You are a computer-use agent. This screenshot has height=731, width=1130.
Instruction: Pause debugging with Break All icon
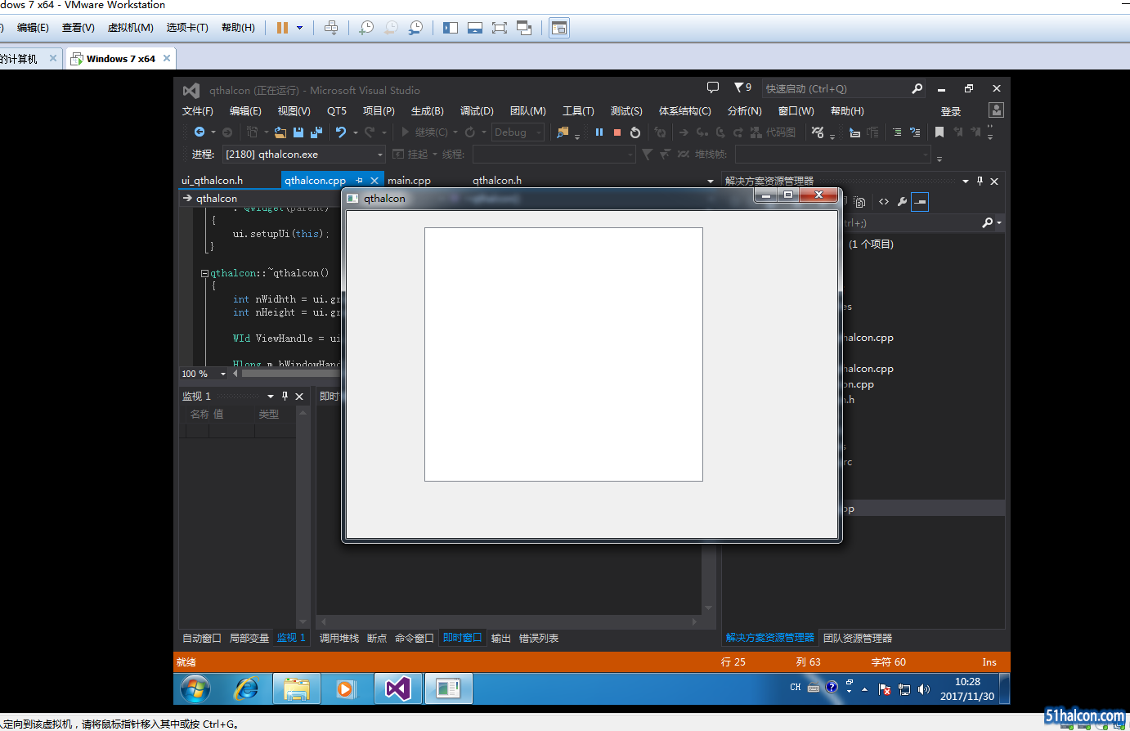point(599,132)
